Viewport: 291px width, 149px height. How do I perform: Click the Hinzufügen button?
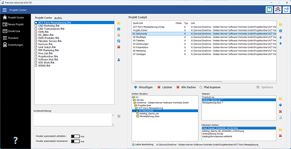(144, 87)
